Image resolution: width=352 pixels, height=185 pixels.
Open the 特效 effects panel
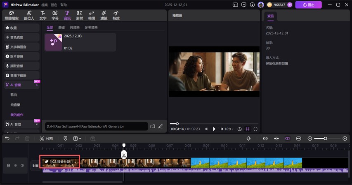tap(116, 16)
